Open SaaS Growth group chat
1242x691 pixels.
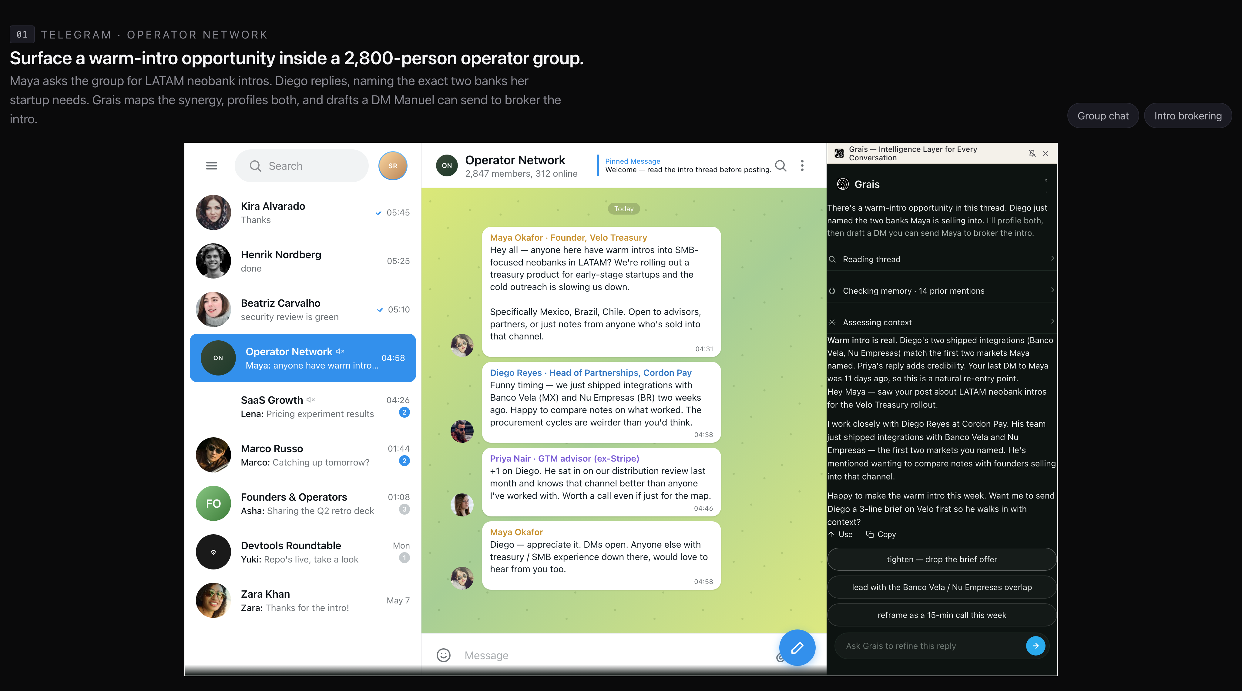pos(303,407)
